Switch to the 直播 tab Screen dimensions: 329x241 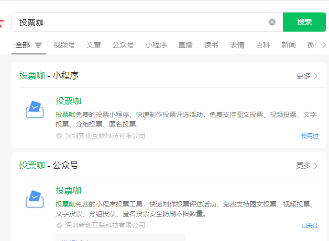pos(186,45)
